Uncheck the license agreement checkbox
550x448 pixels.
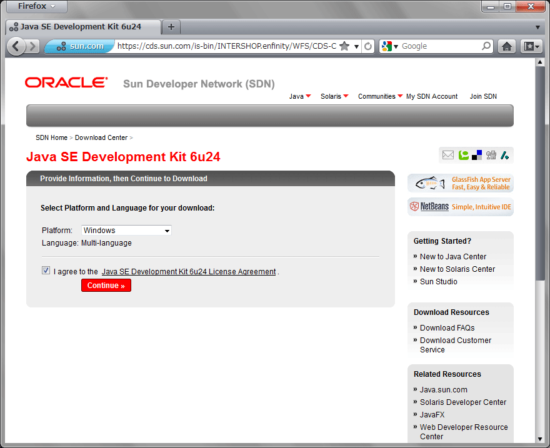click(x=46, y=271)
